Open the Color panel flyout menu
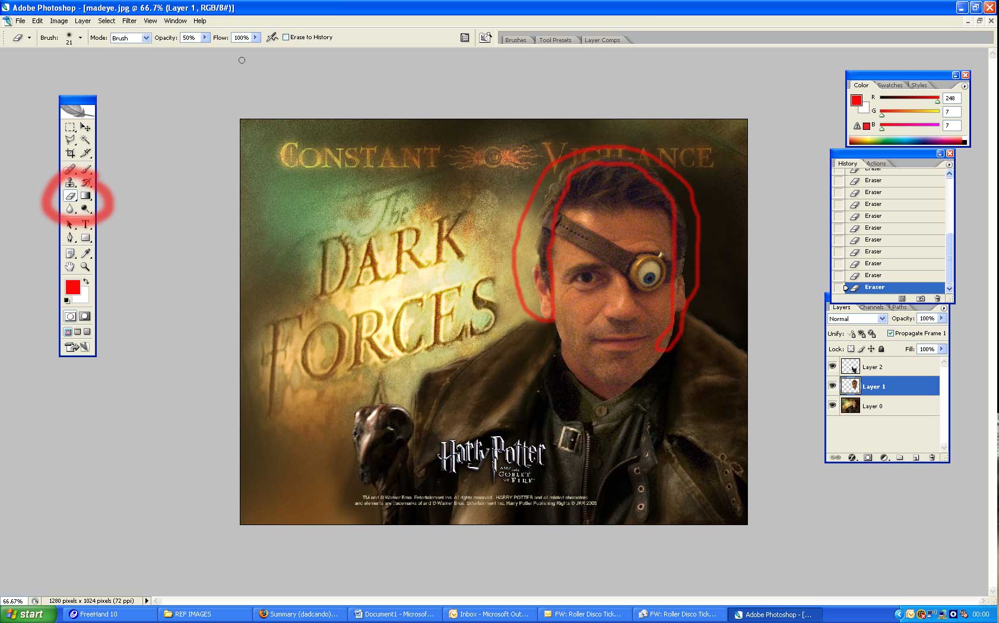The image size is (999, 623). click(x=965, y=86)
